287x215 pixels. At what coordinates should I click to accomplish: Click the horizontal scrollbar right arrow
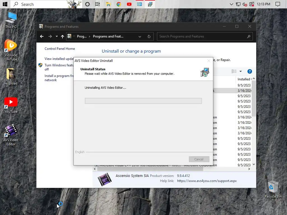[x=249, y=169]
